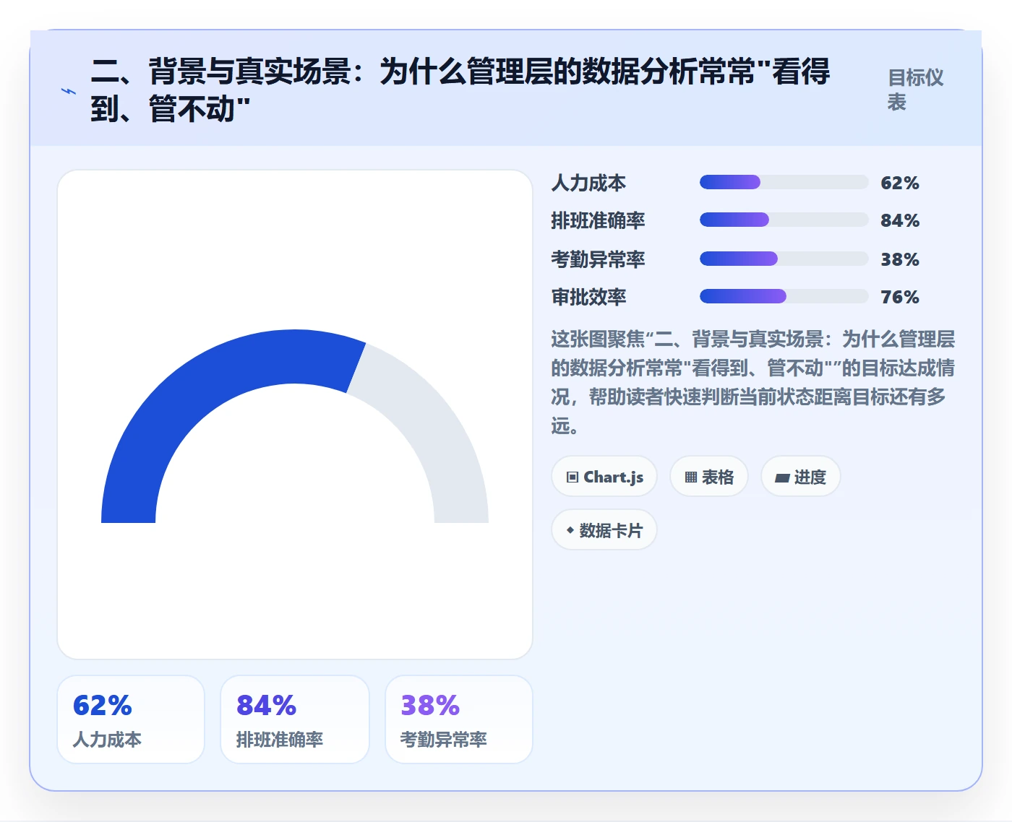Image resolution: width=1012 pixels, height=822 pixels.
Task: Click the diamond icon in the 数据卡片 tag
Action: coord(570,530)
